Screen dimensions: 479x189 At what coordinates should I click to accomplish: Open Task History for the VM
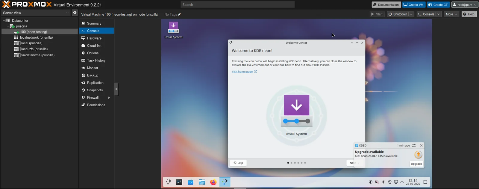(x=96, y=61)
